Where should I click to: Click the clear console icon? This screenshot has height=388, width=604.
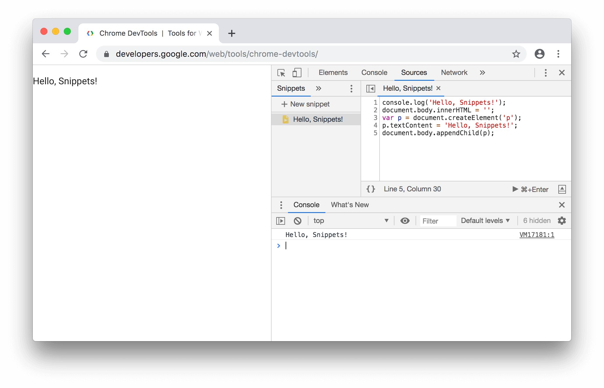pos(297,221)
